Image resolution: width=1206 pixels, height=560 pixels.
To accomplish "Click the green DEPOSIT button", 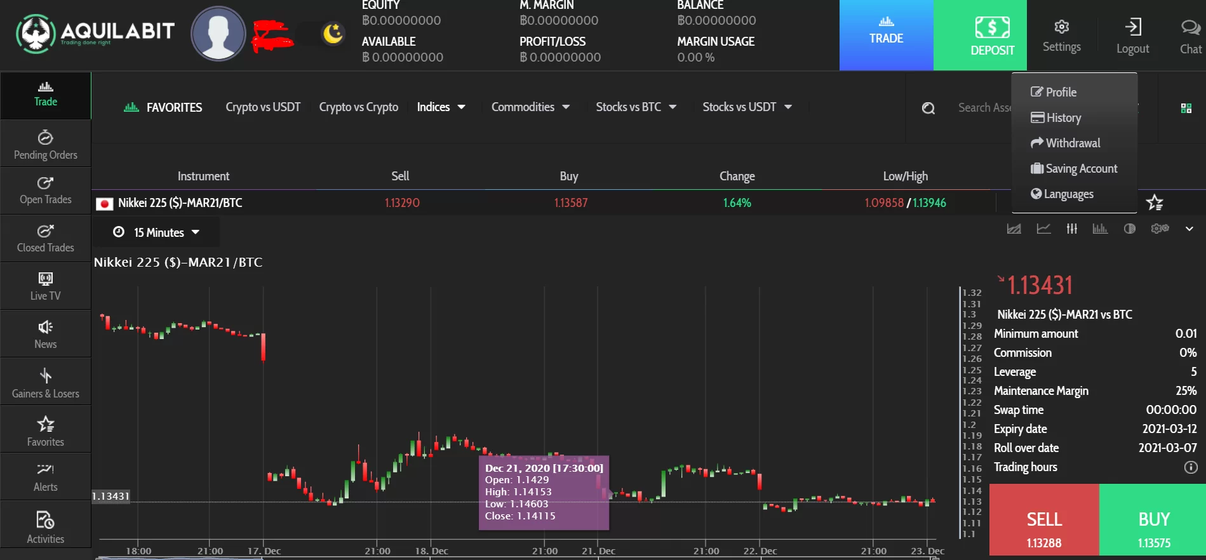I will (980, 35).
